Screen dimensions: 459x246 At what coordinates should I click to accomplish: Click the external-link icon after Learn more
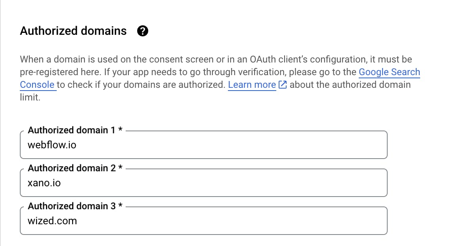click(283, 85)
